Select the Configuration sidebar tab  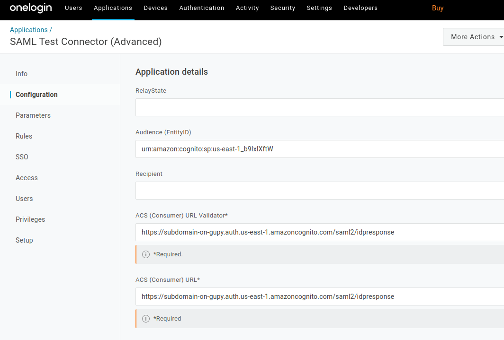pos(36,95)
